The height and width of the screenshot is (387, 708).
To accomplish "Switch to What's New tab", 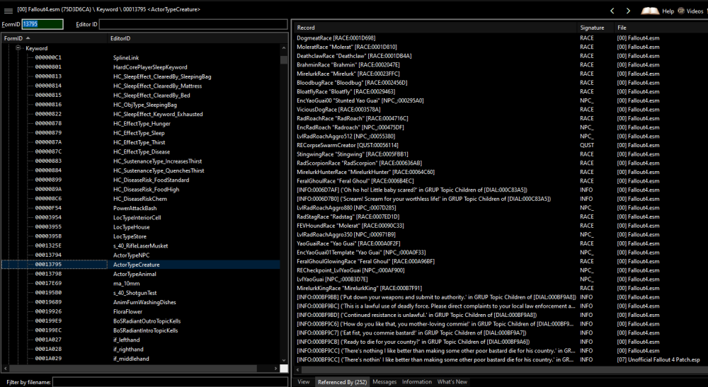I will pos(452,381).
